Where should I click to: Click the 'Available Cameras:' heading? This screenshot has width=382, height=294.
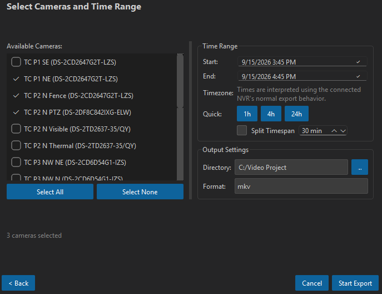34,46
